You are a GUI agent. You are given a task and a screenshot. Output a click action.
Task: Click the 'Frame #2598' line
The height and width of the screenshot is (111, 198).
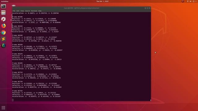tap(17, 17)
